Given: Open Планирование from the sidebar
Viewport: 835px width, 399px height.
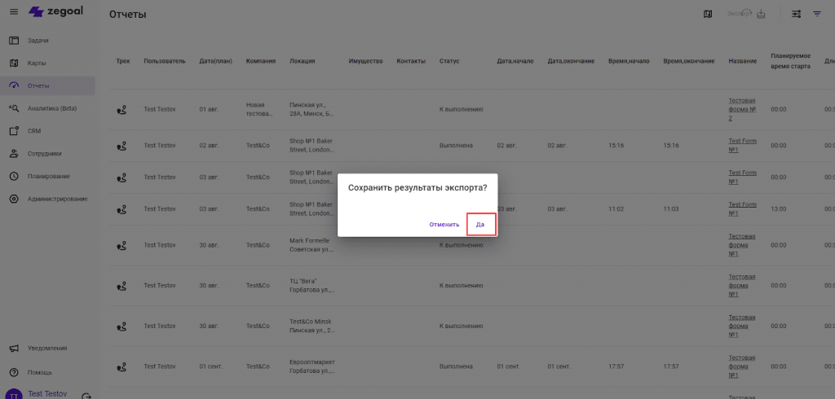Looking at the screenshot, I should pos(48,176).
